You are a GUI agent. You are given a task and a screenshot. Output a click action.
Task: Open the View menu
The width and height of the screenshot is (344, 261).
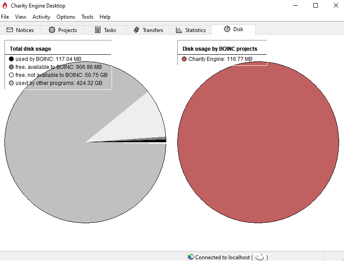pyautogui.click(x=20, y=17)
